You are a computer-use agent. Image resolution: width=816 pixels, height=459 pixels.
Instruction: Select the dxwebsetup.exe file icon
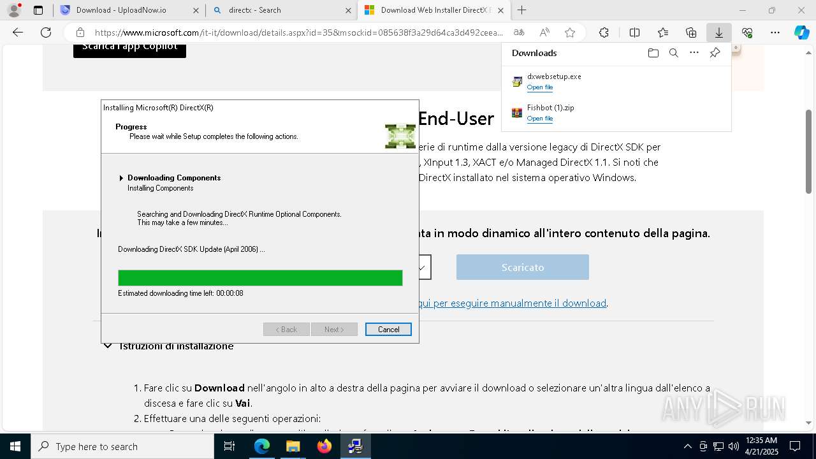[517, 82]
